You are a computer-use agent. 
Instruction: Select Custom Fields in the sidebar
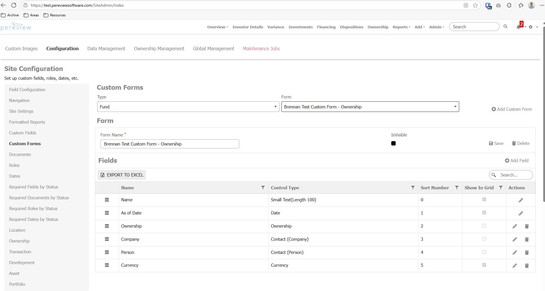click(23, 133)
